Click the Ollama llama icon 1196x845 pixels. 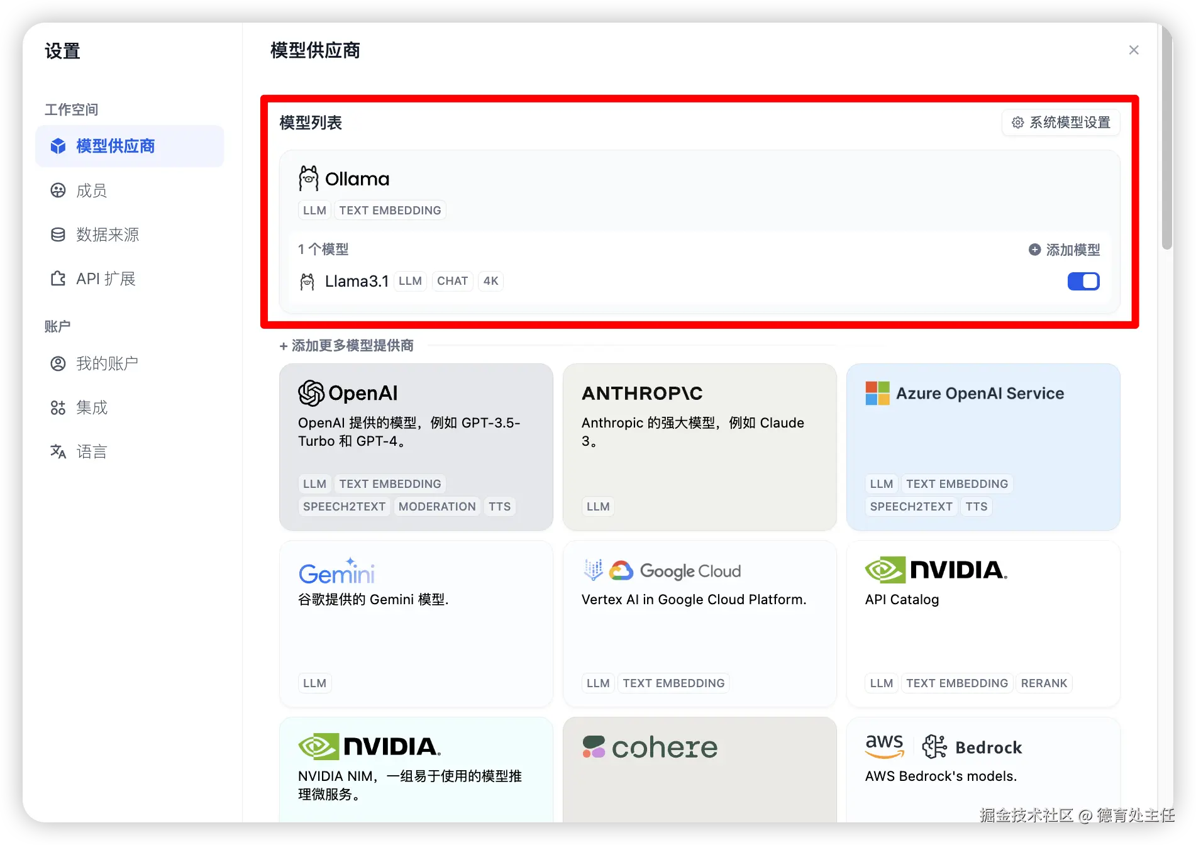tap(307, 178)
